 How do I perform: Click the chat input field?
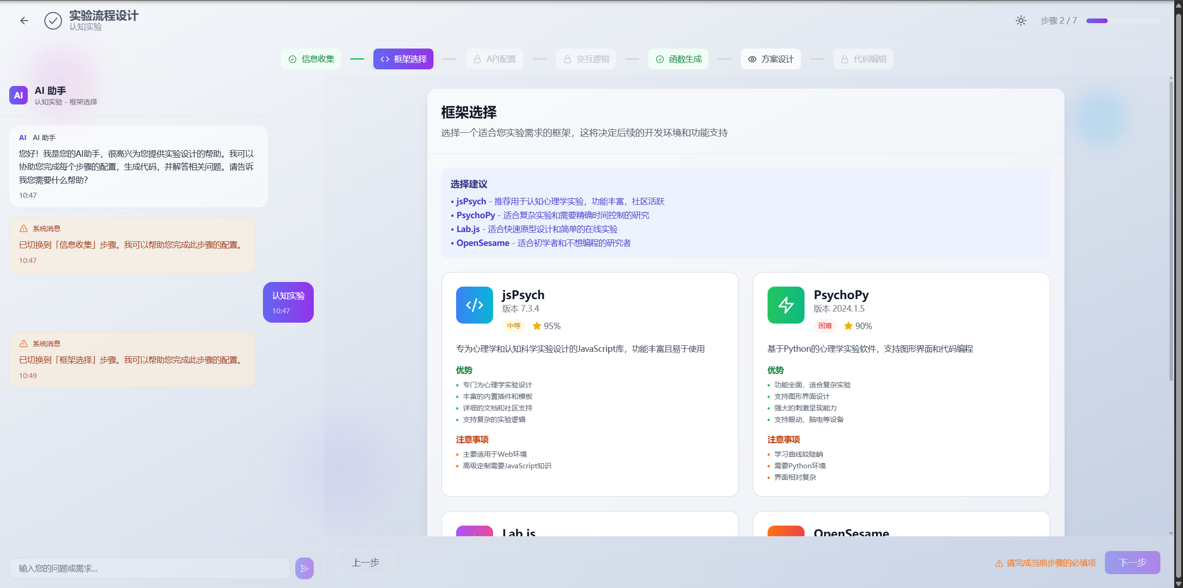150,568
